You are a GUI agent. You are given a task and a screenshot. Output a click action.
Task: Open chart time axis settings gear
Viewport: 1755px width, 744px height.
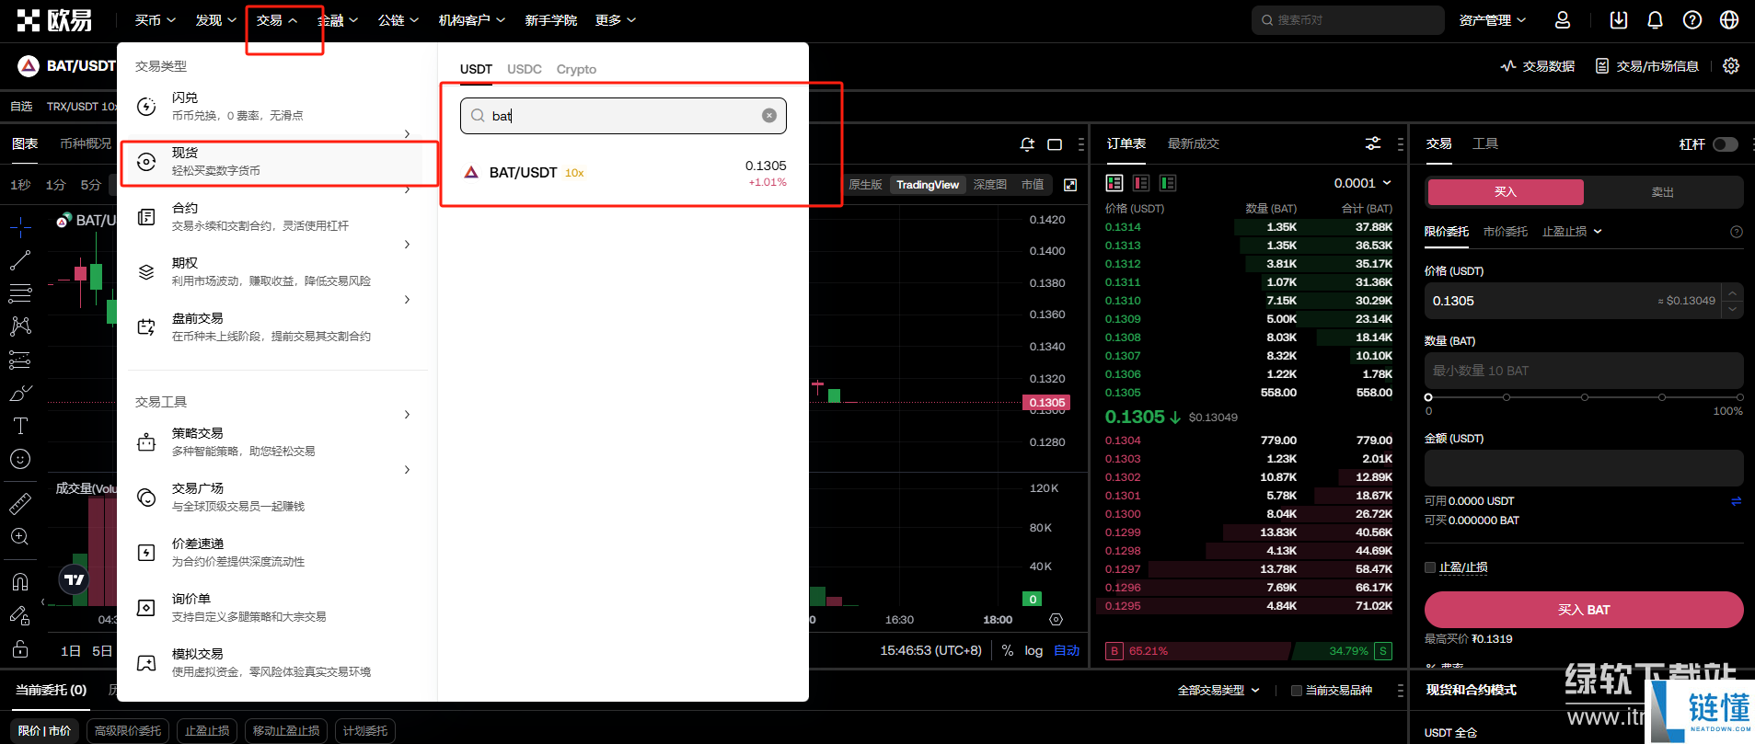pyautogui.click(x=1056, y=620)
